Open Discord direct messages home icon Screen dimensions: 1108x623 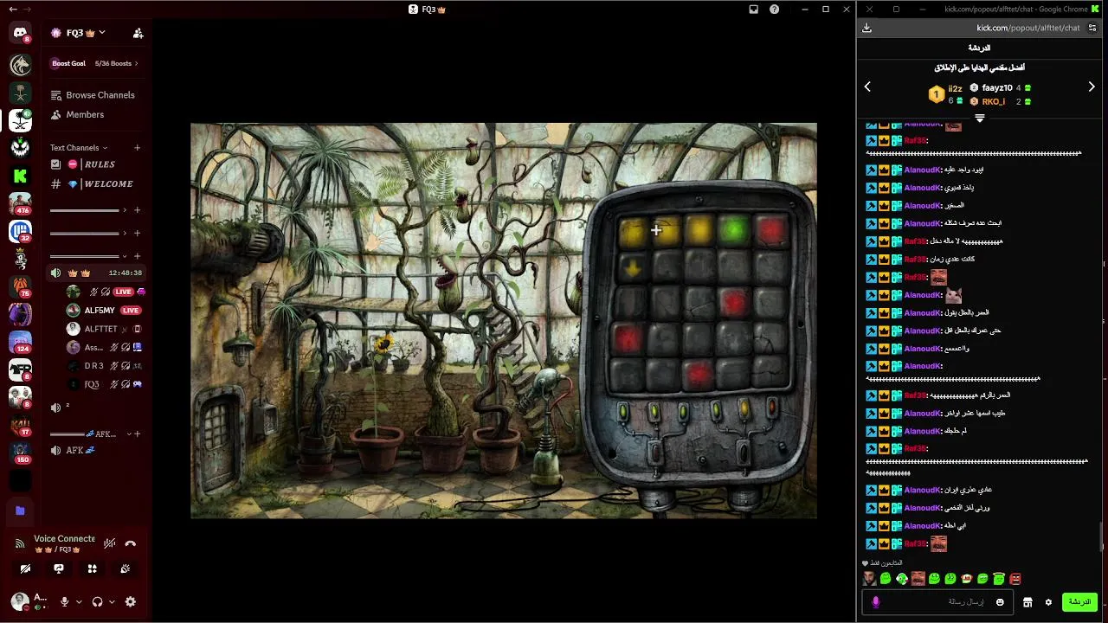click(x=20, y=33)
